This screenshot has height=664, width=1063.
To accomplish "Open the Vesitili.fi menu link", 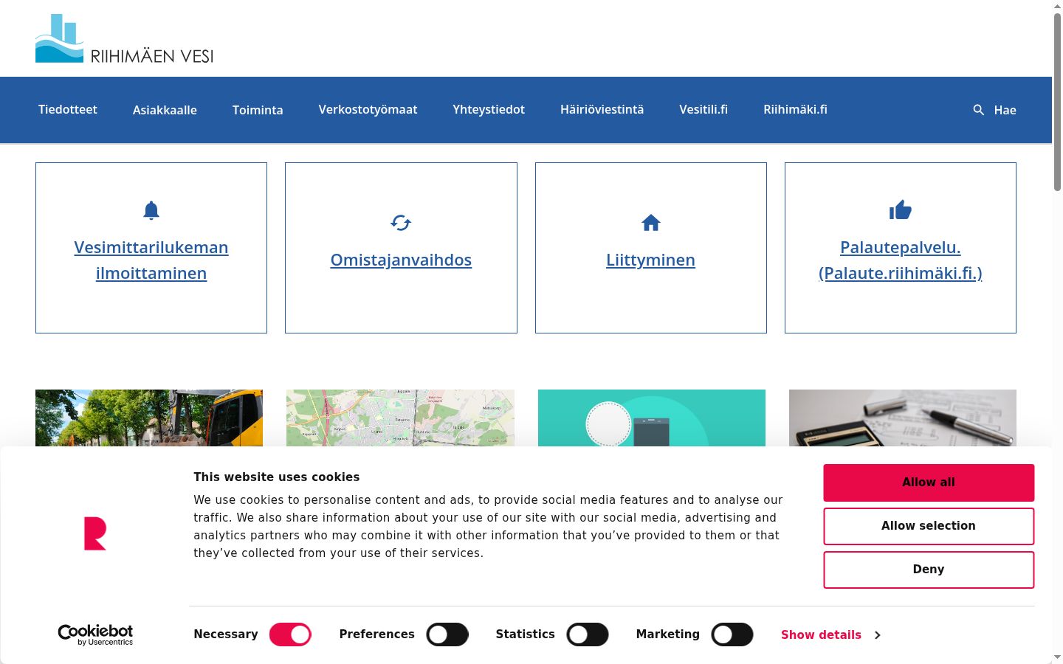I will click(703, 109).
